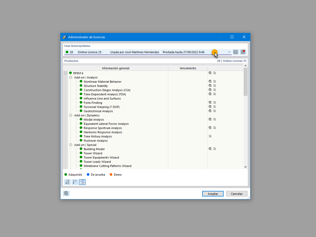Click cart icon for Construction Stages Analysis
The image size is (316, 237).
[214, 90]
